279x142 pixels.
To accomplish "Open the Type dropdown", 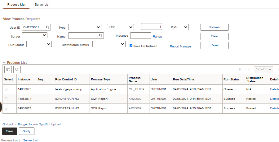I will 85,27.
